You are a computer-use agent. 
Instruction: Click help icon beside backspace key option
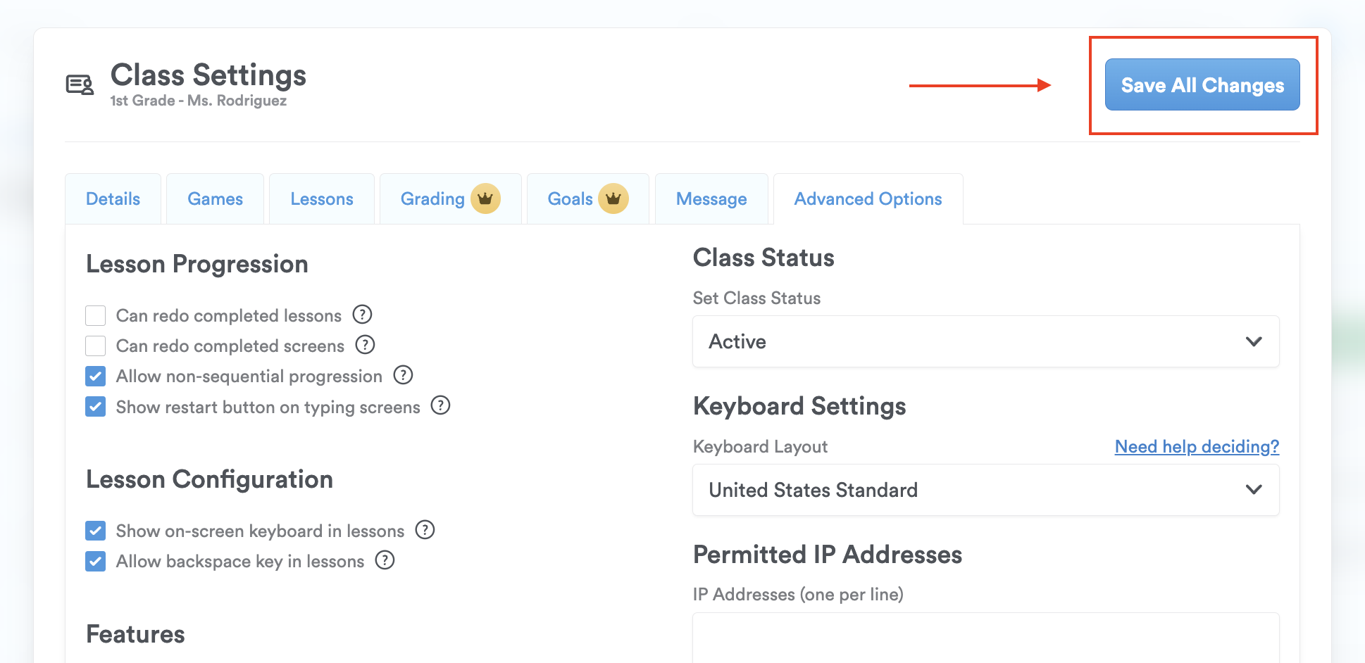coord(385,560)
